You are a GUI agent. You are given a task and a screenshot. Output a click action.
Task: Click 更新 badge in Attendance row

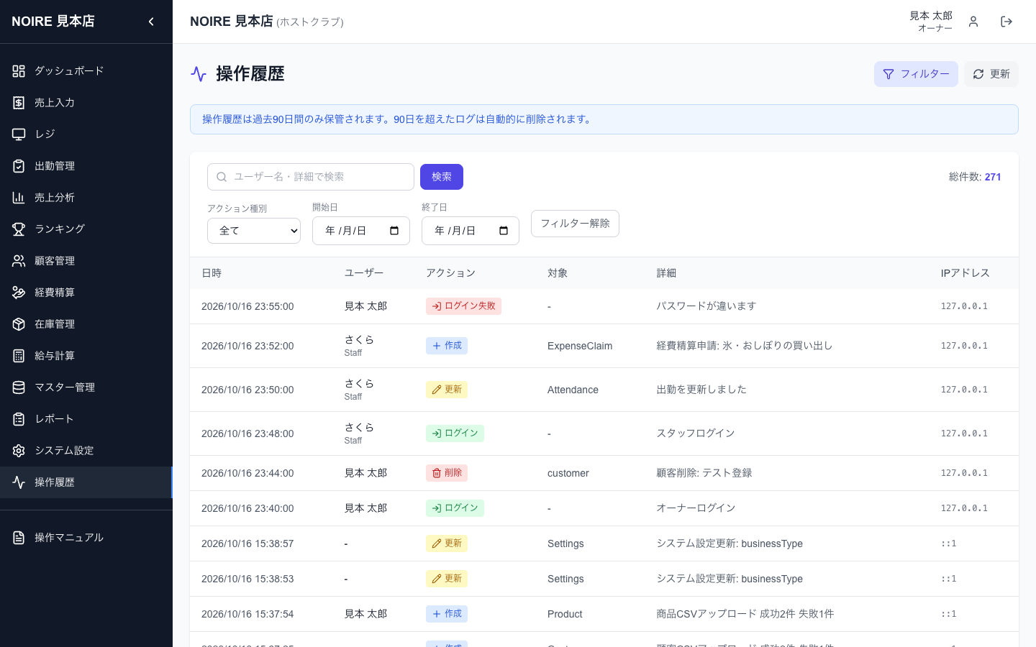(x=447, y=390)
